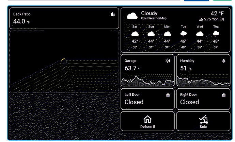Click the Garage card title
Image resolution: width=235 pixels, height=142 pixels.
coord(130,61)
